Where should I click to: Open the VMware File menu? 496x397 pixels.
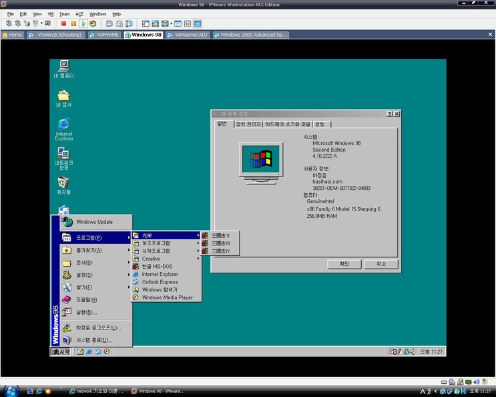[11, 14]
